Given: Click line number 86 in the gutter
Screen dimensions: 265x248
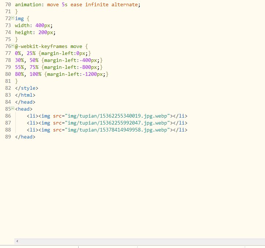Looking at the screenshot, I should [x=8, y=116].
